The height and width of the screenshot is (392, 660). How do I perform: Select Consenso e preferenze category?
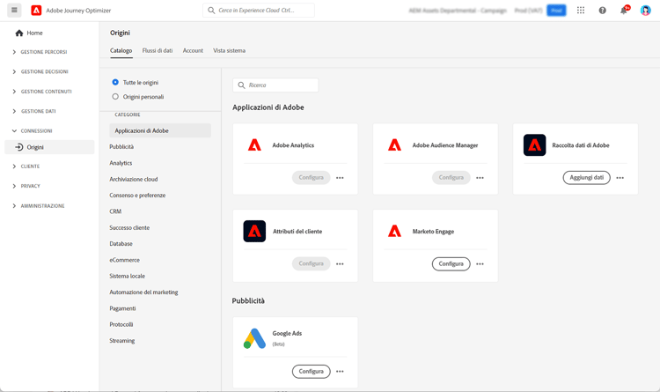[x=137, y=196]
